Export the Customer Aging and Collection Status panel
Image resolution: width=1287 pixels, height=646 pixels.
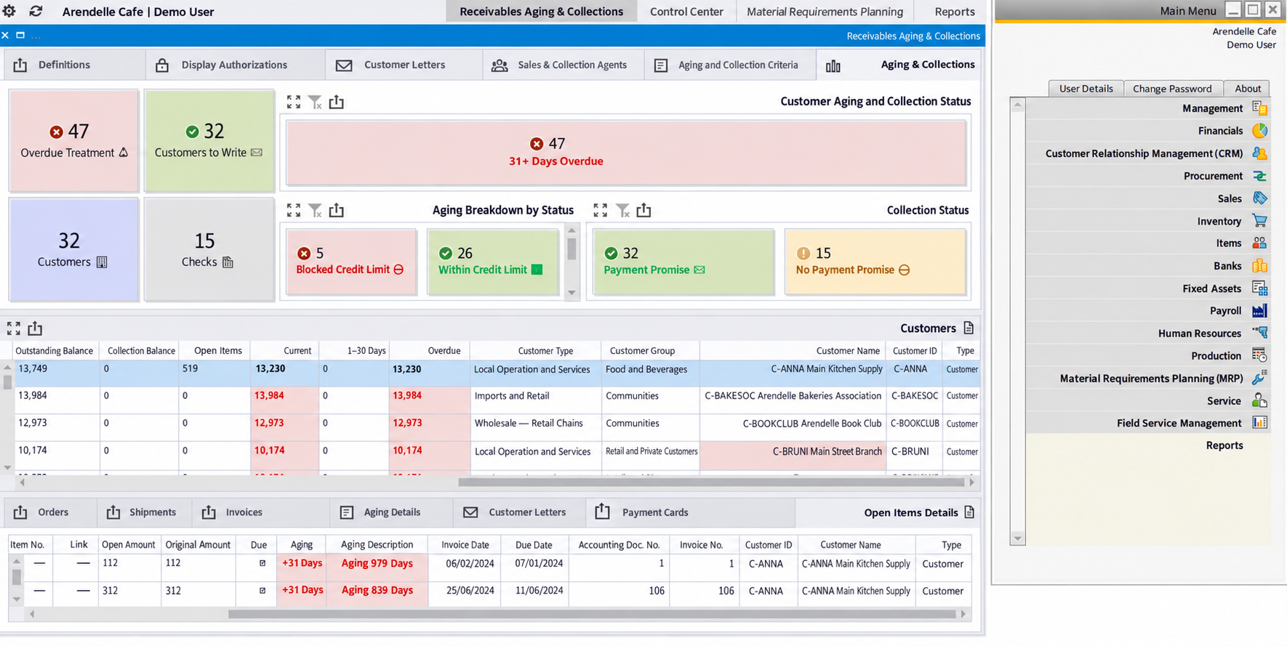tap(336, 102)
